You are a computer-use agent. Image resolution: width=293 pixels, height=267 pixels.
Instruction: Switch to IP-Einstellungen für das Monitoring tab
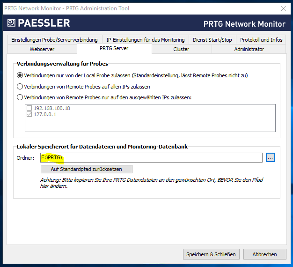(146, 40)
